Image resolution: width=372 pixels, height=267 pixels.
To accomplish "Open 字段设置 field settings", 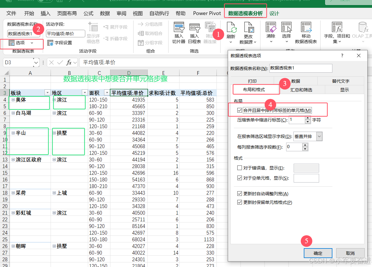I will pyautogui.click(x=60, y=43).
